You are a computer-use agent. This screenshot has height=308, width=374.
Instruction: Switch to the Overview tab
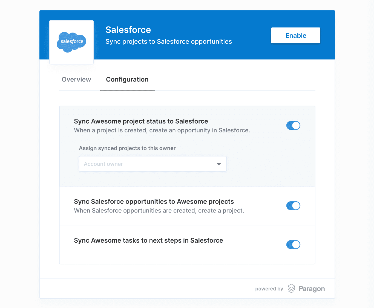click(x=76, y=80)
